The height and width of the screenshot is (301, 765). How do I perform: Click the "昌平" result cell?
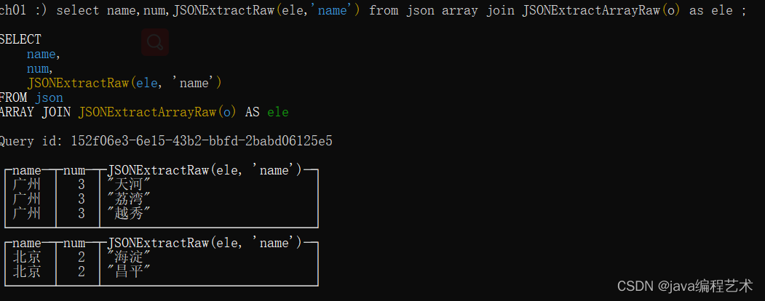tap(128, 272)
